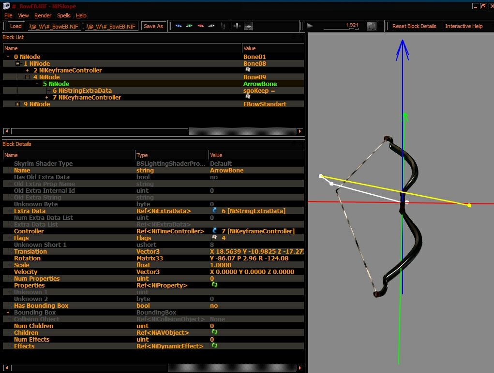This screenshot has width=494, height=373.
Task: Expand 7 NiKeyframeController node
Action: pos(46,98)
